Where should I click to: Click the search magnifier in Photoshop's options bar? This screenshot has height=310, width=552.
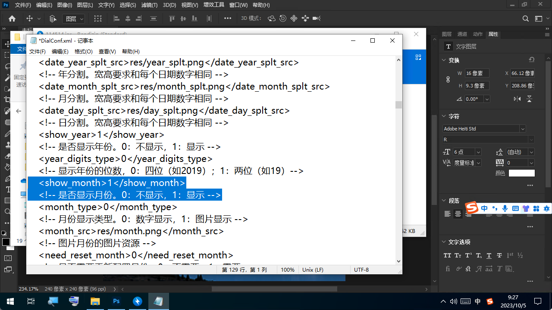pyautogui.click(x=525, y=19)
